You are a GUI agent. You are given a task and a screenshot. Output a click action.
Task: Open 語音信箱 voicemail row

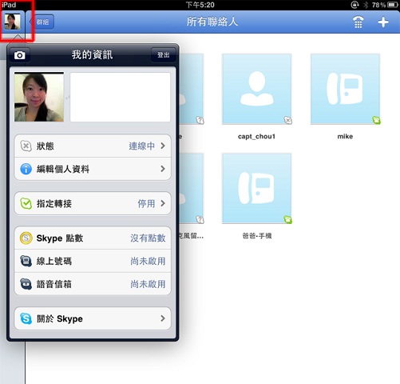[x=93, y=284]
